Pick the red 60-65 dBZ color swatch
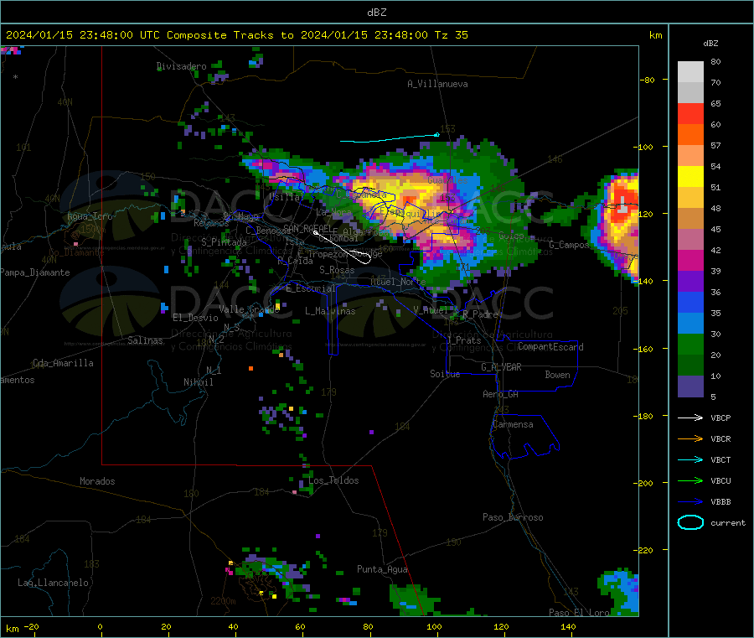The image size is (754, 638). click(x=690, y=113)
